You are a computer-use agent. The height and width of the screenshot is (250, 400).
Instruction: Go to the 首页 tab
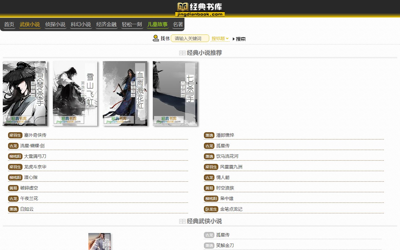[x=9, y=24]
